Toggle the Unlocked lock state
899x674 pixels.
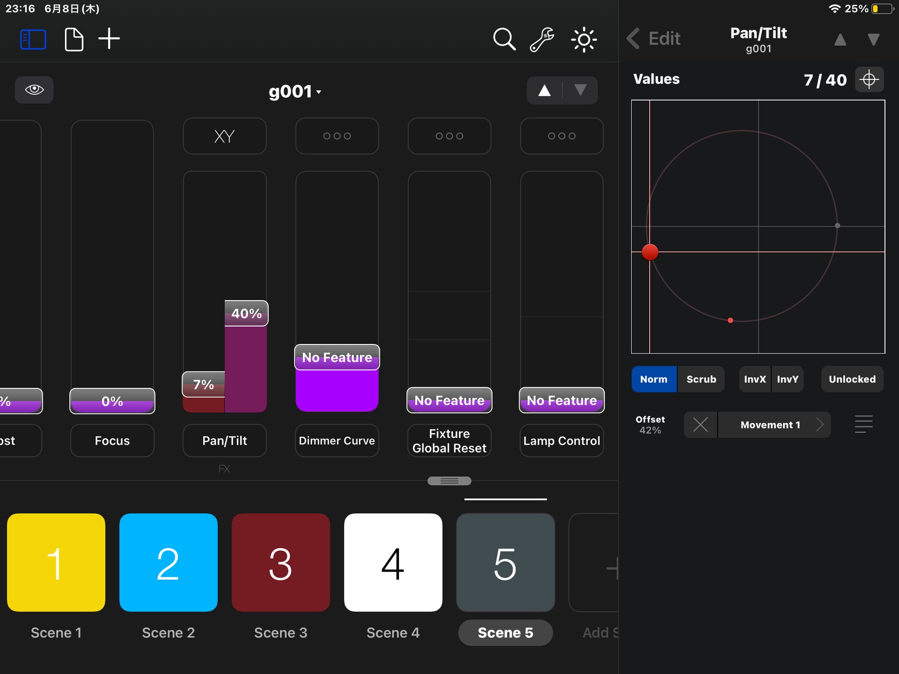click(852, 379)
